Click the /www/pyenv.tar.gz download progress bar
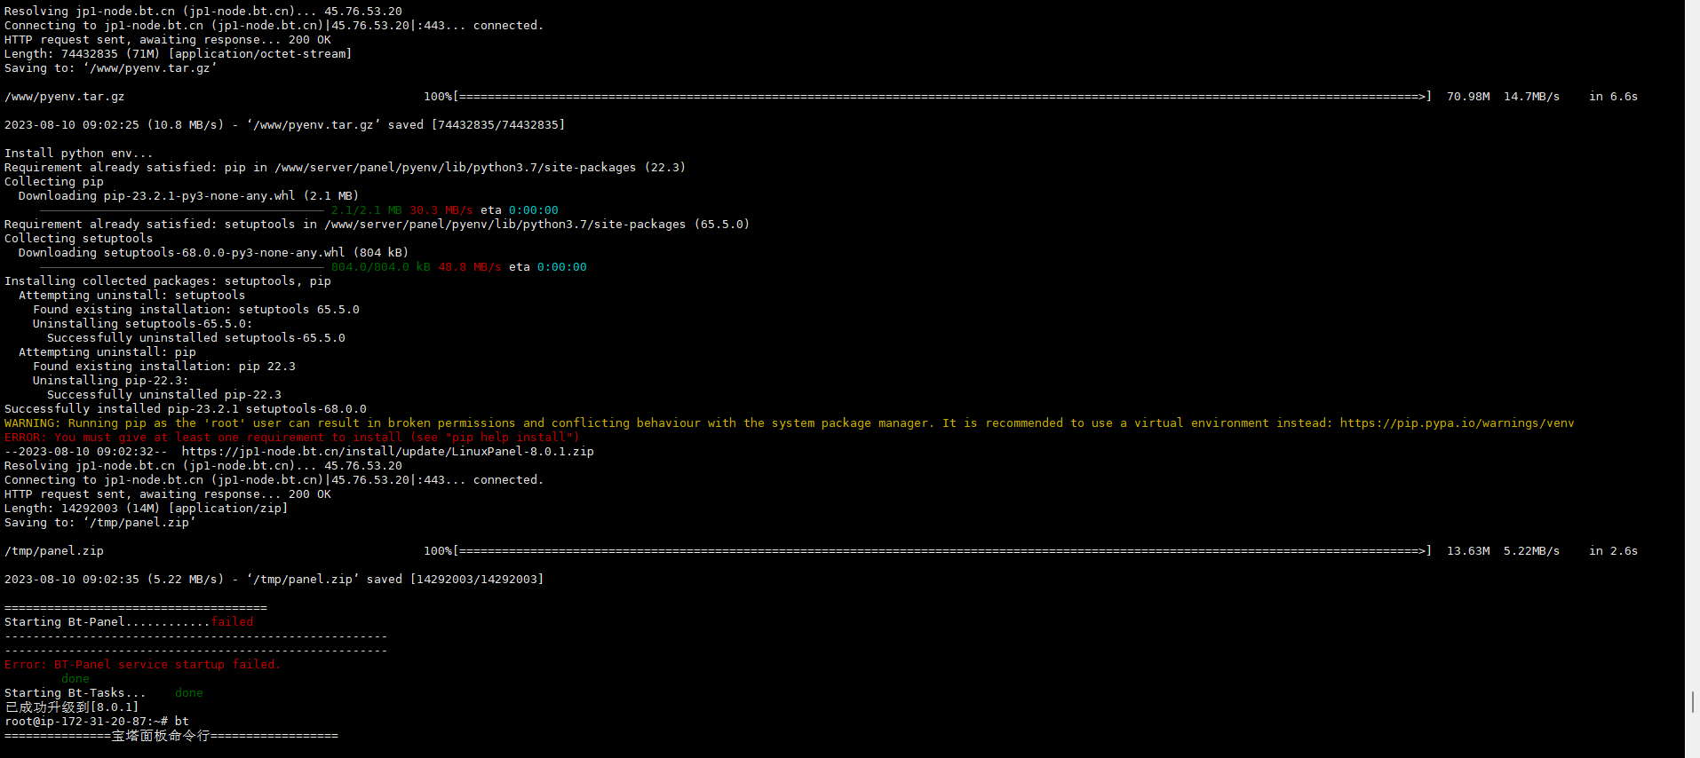Viewport: 1700px width, 758px height. [x=941, y=97]
